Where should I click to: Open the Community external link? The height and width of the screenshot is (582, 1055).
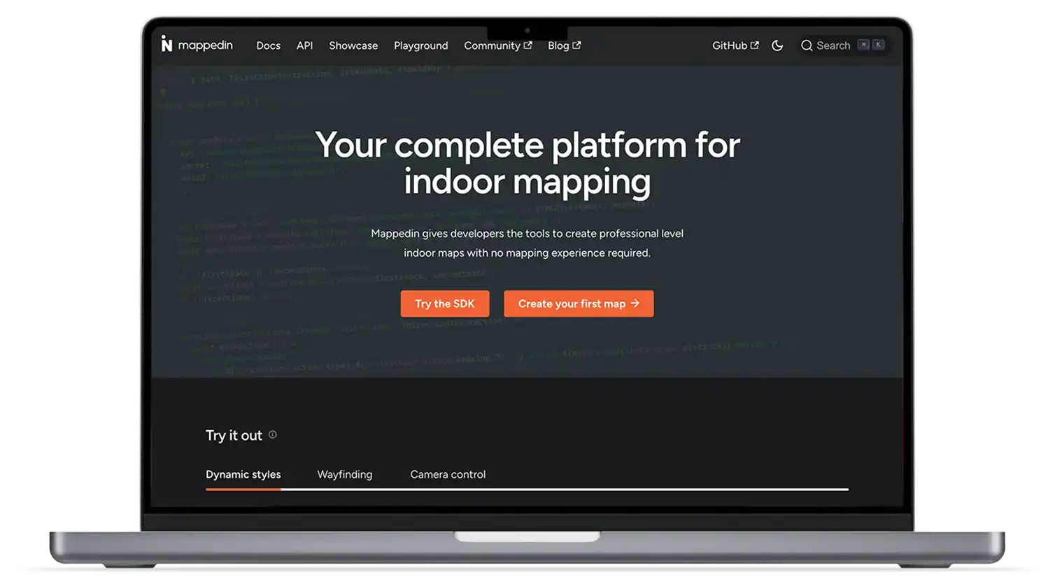pyautogui.click(x=498, y=45)
